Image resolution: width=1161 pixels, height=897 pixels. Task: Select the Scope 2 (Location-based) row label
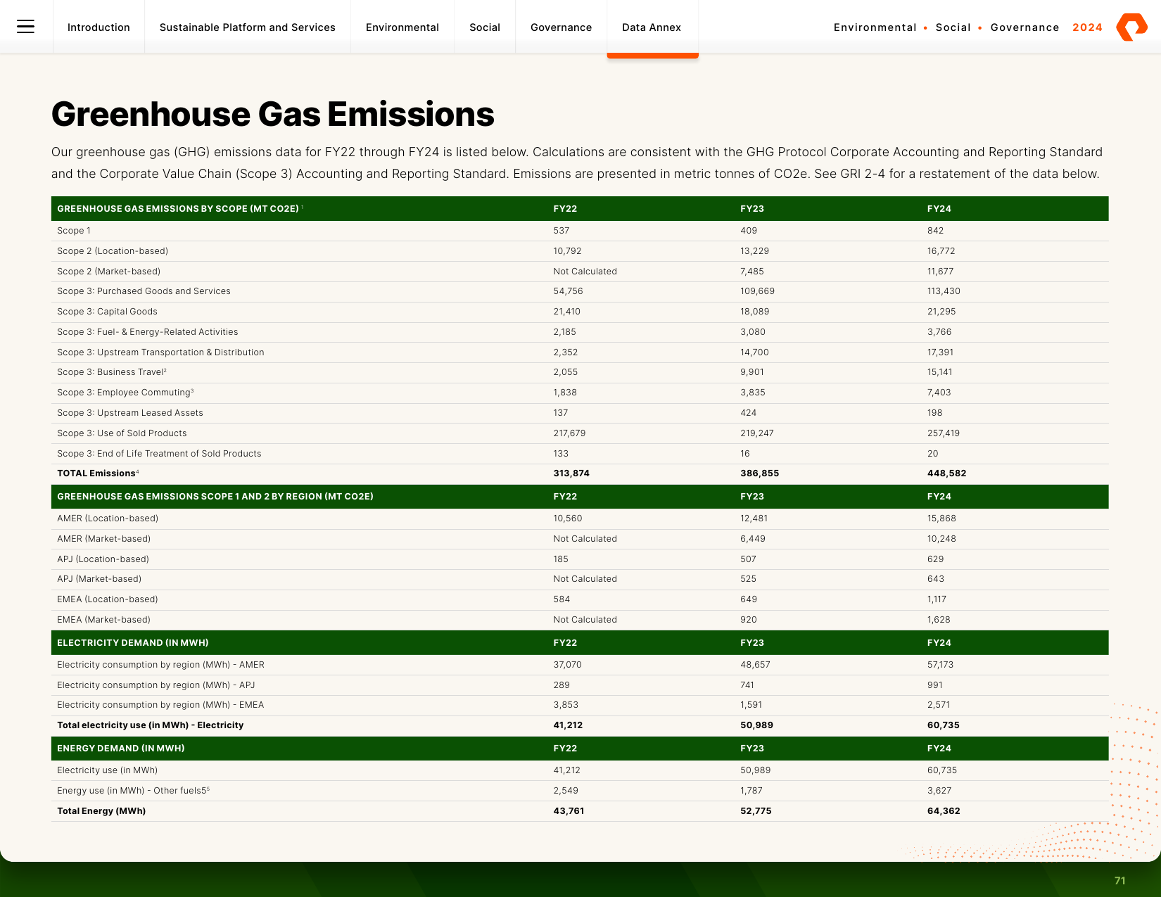[113, 251]
